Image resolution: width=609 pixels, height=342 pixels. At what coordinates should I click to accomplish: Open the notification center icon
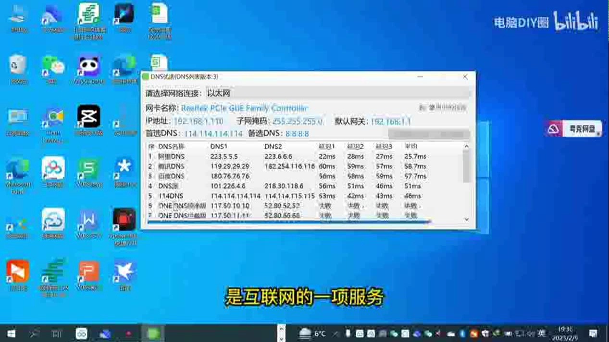[594, 333]
